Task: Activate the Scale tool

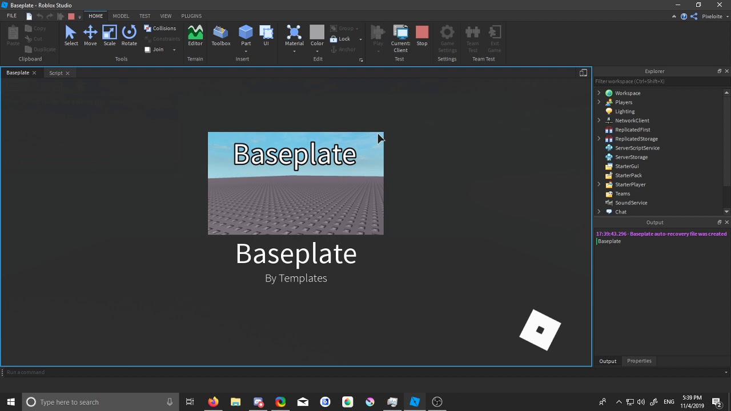Action: (110, 36)
